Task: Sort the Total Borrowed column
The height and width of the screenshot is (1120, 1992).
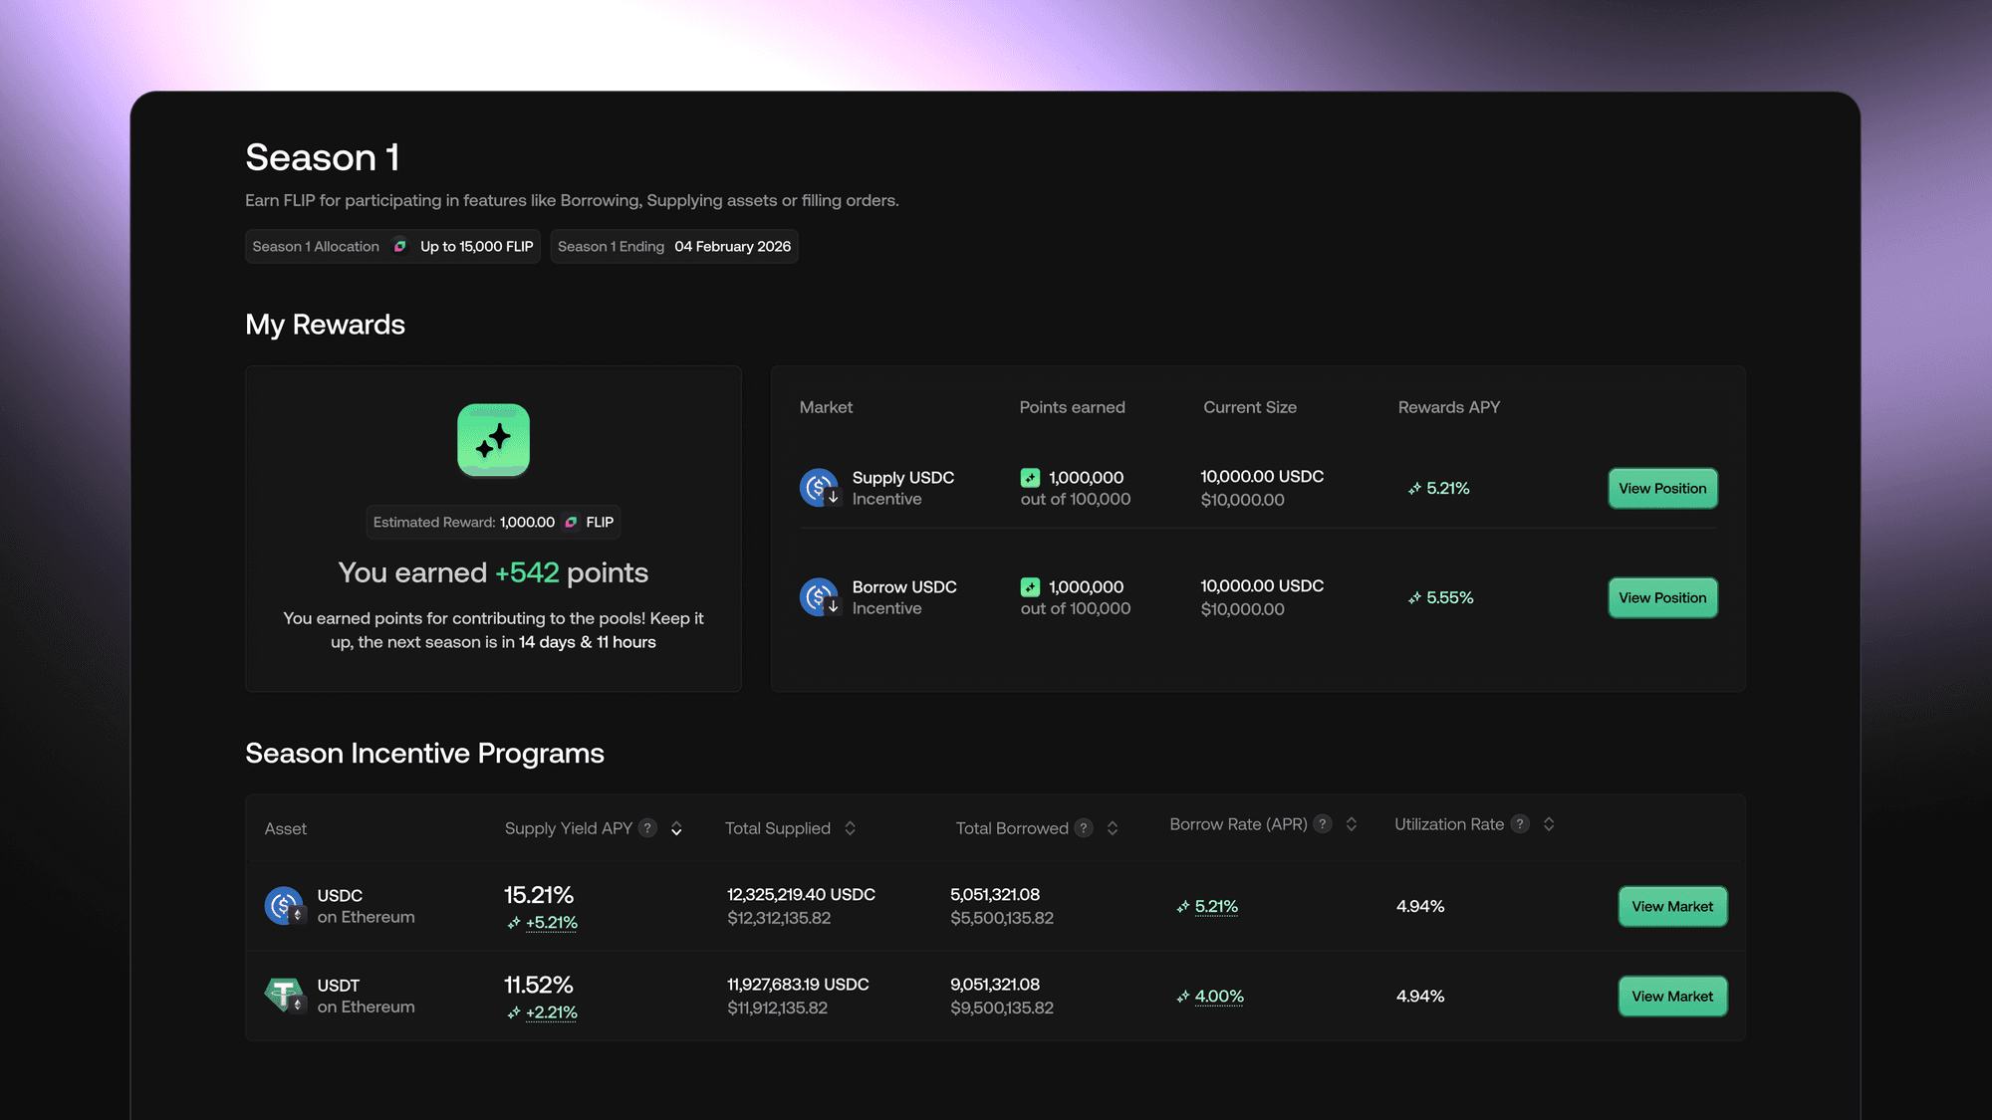Action: [x=1113, y=828]
